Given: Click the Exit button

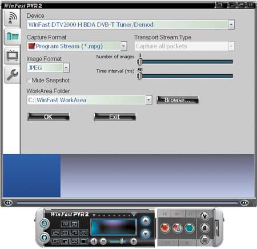Looking at the screenshot, I should [115, 117].
